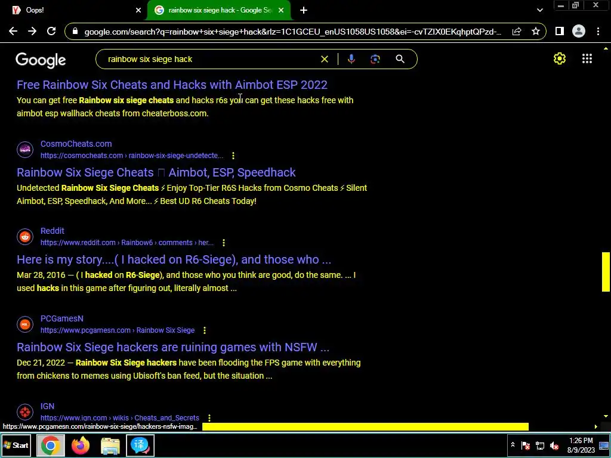Image resolution: width=611 pixels, height=458 pixels.
Task: Click the scrollbar up arrow
Action: point(606,49)
